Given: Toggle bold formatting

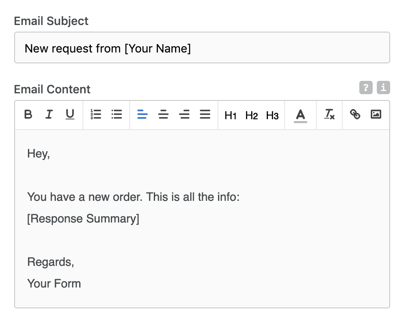Looking at the screenshot, I should (28, 114).
